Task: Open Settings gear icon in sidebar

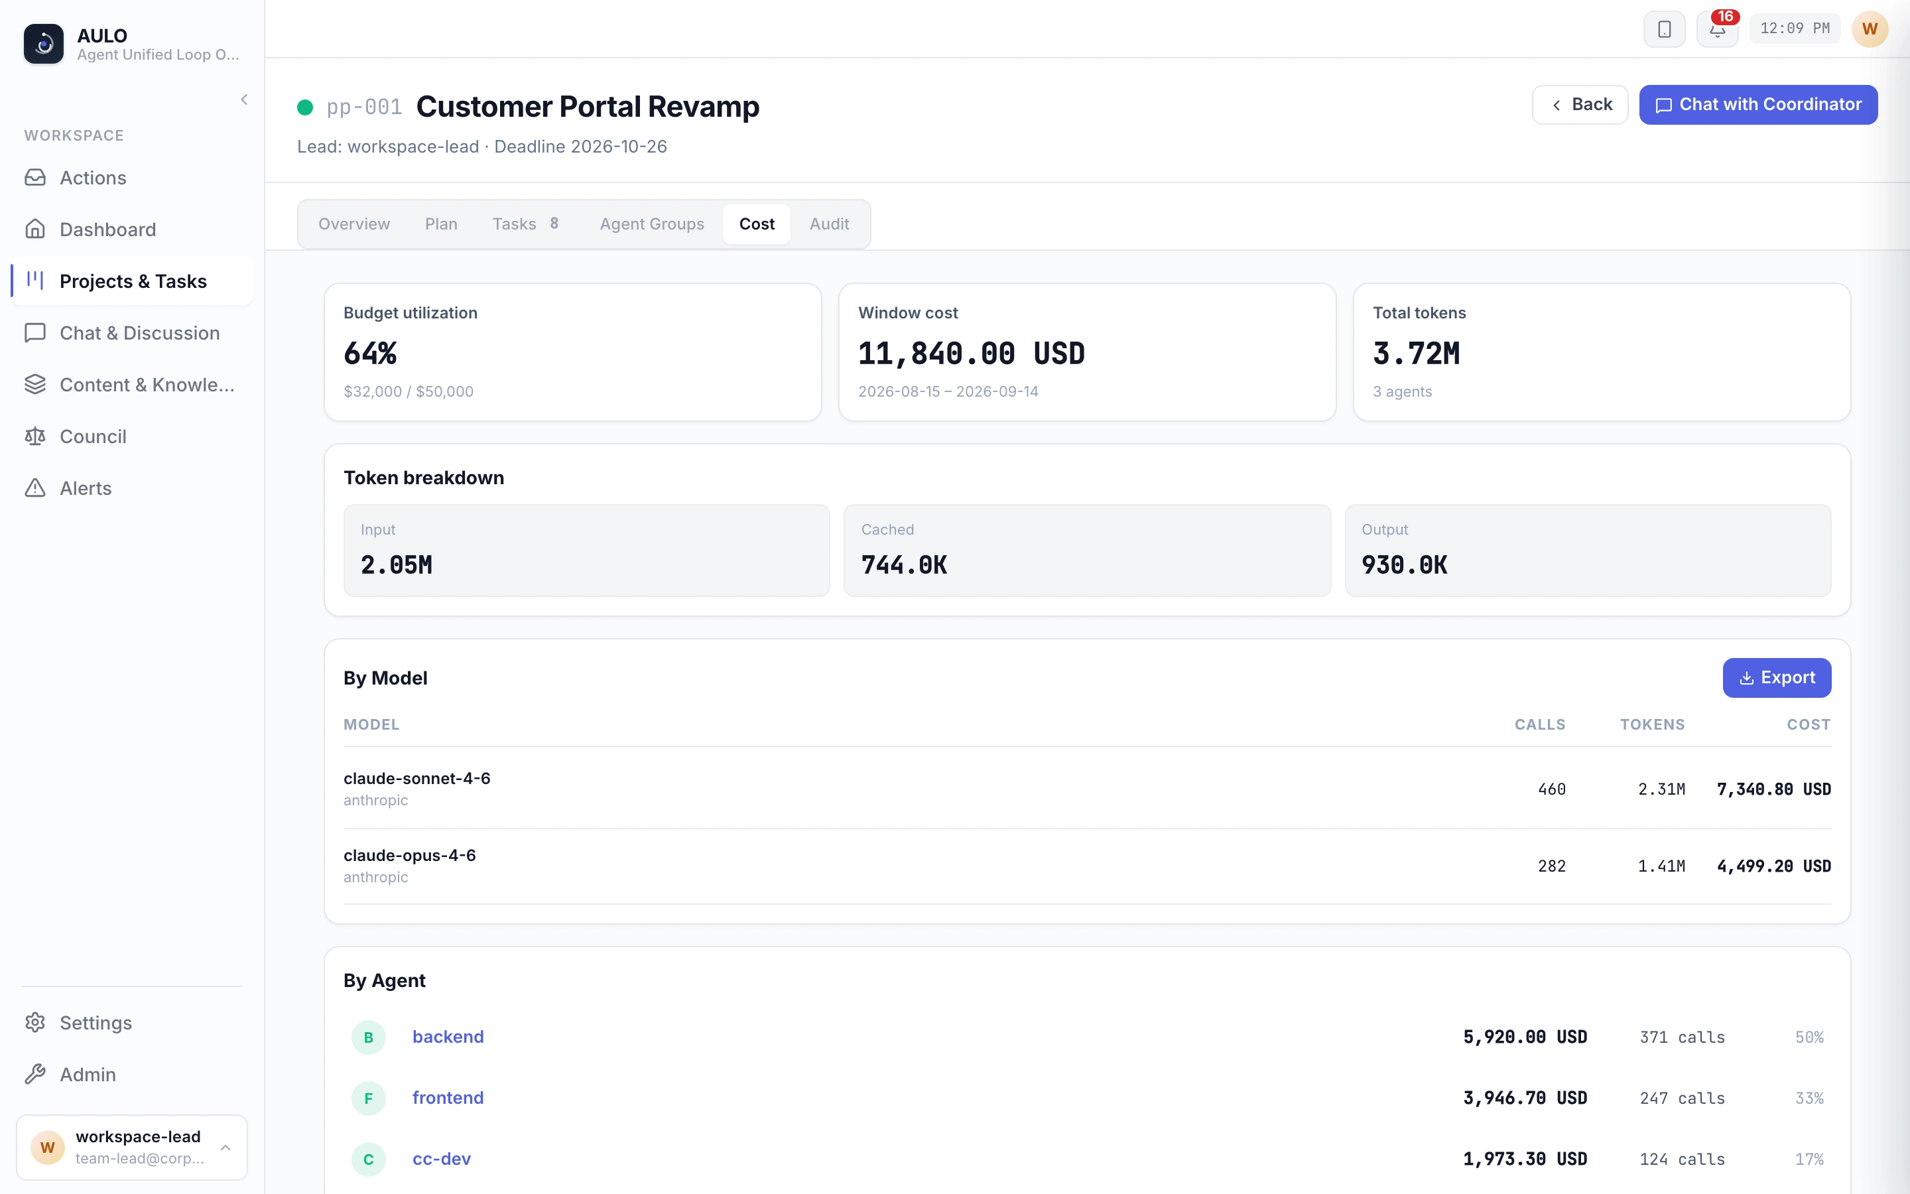Action: tap(34, 1023)
